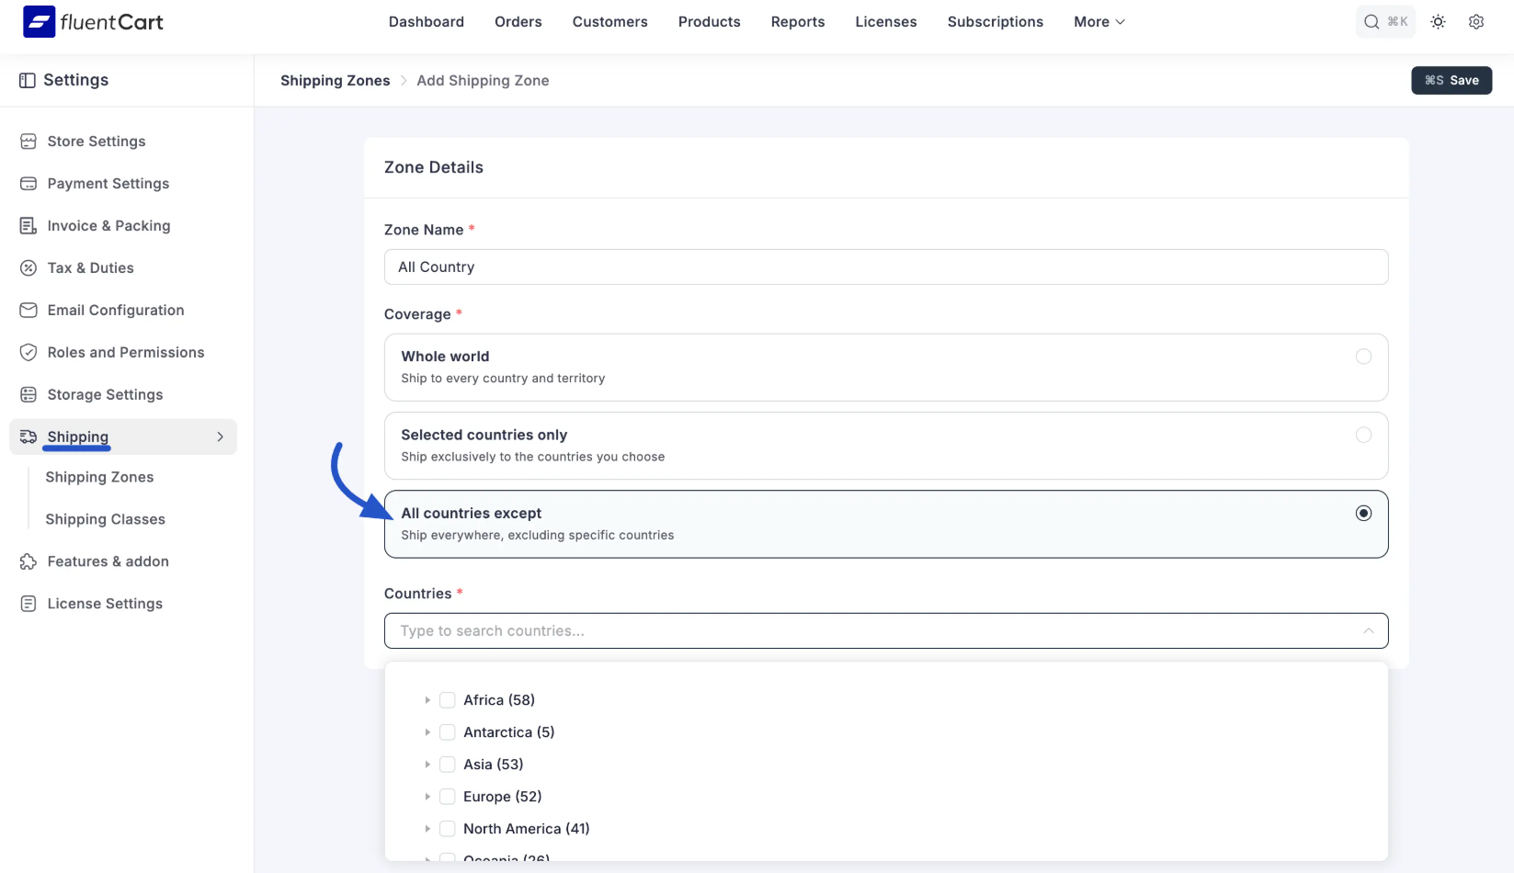Viewport: 1514px width, 873px height.
Task: Click the Save button
Action: [1451, 81]
